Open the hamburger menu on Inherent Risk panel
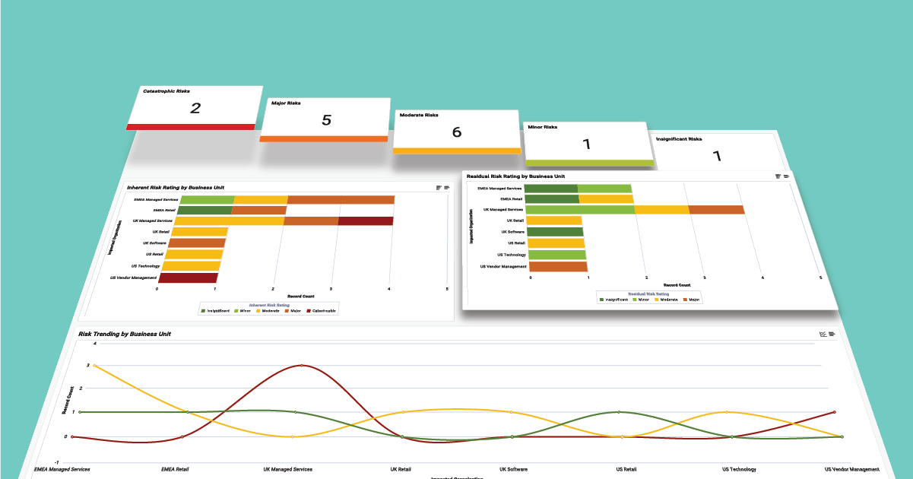 pyautogui.click(x=447, y=188)
